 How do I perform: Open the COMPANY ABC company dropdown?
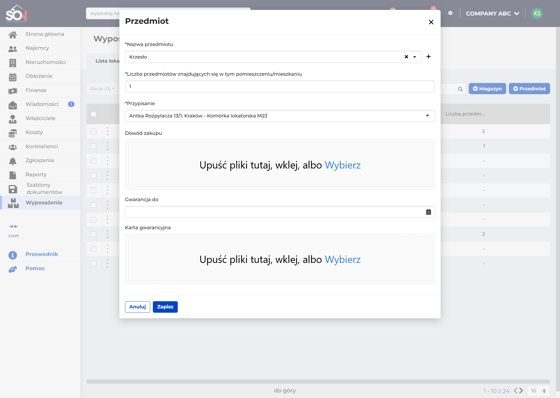492,13
